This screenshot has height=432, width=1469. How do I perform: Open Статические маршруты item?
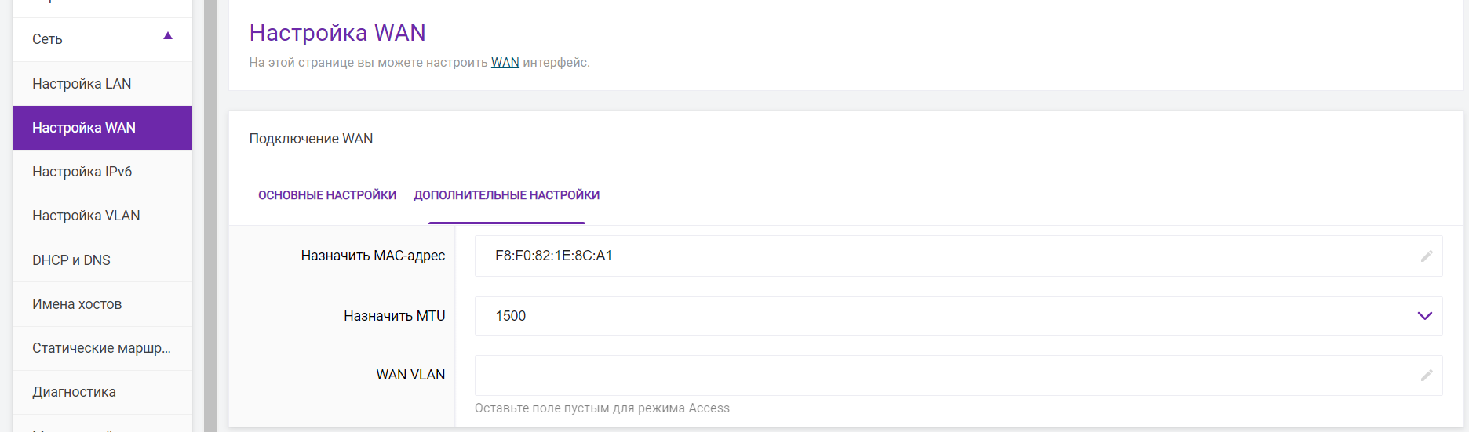[x=102, y=348]
